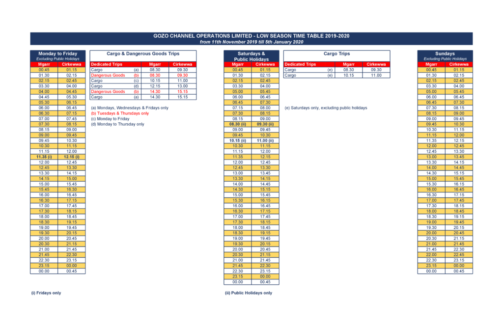
Task: Click the 'Cargo' label marked (c)
Action: tap(97, 81)
